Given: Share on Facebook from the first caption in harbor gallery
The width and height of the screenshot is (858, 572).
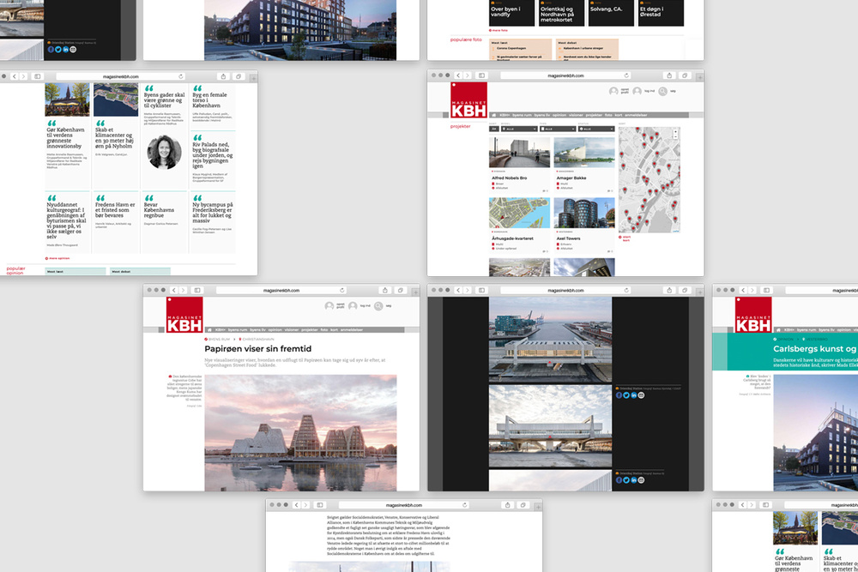Looking at the screenshot, I should pos(619,395).
